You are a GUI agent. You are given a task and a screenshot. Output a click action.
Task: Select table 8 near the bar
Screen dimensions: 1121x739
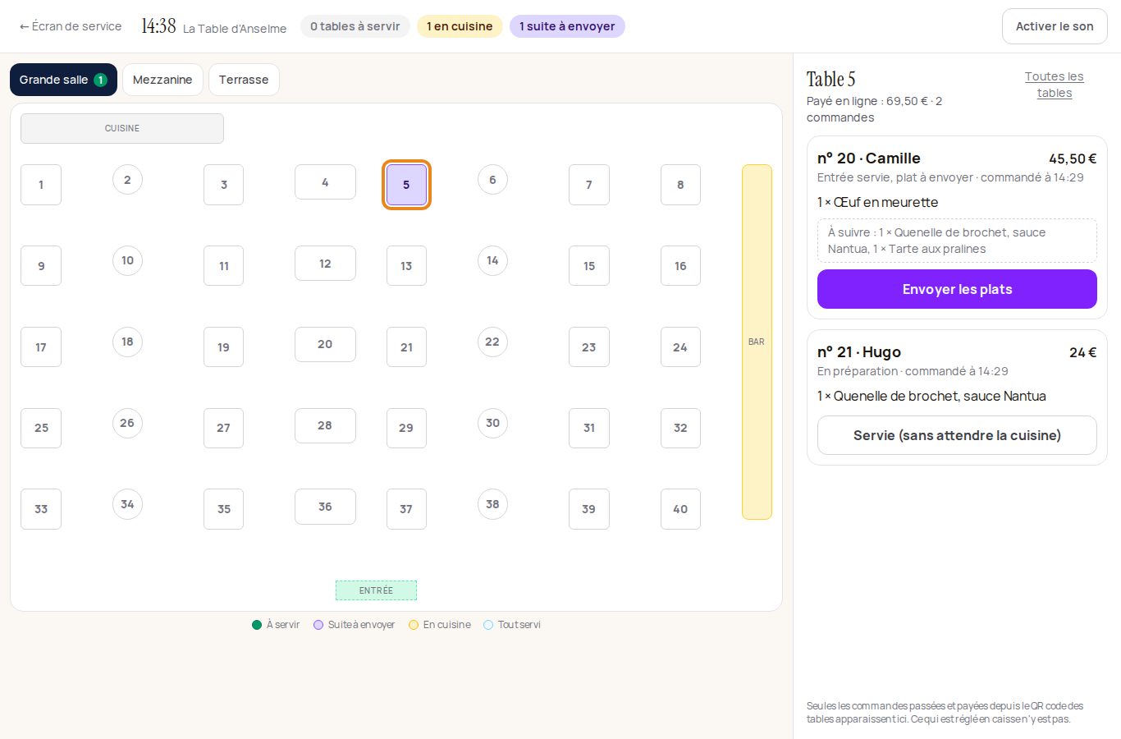tap(680, 185)
